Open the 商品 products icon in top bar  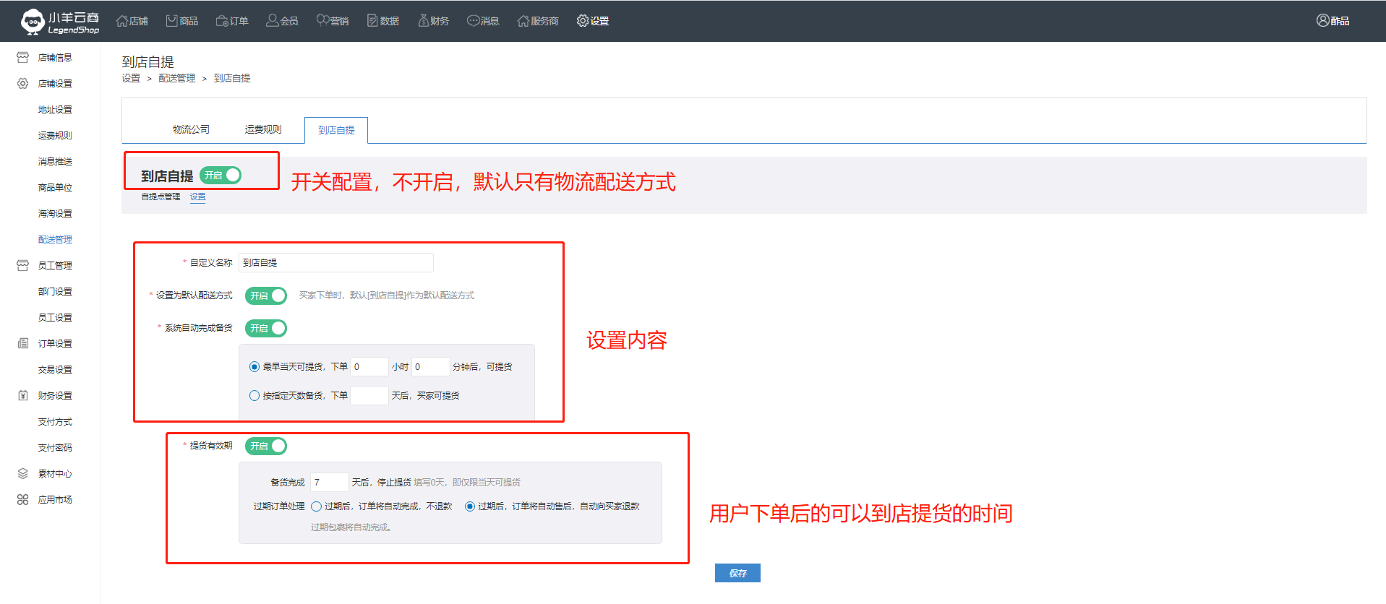coord(172,21)
